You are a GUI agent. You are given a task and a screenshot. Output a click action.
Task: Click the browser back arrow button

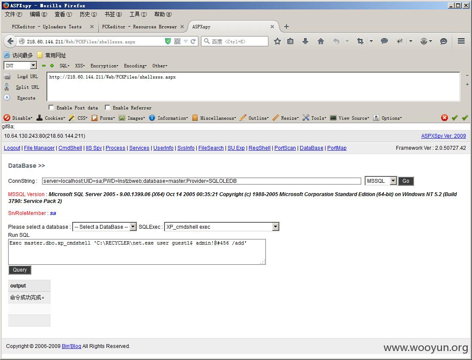pyautogui.click(x=10, y=41)
